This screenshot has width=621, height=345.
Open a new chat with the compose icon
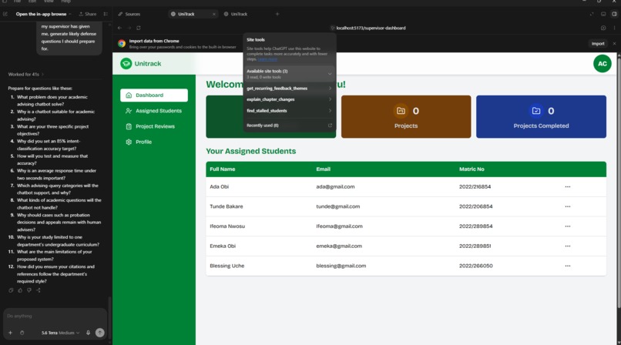(x=5, y=14)
